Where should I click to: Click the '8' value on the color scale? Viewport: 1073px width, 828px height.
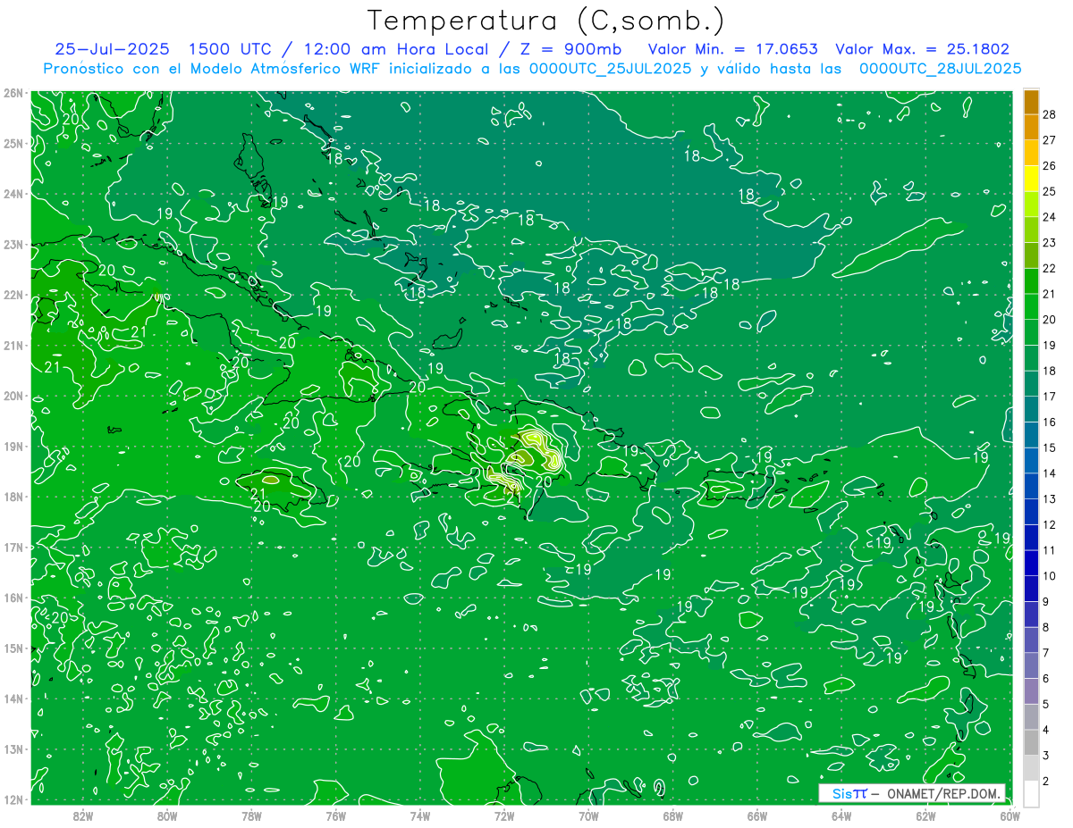point(1046,627)
